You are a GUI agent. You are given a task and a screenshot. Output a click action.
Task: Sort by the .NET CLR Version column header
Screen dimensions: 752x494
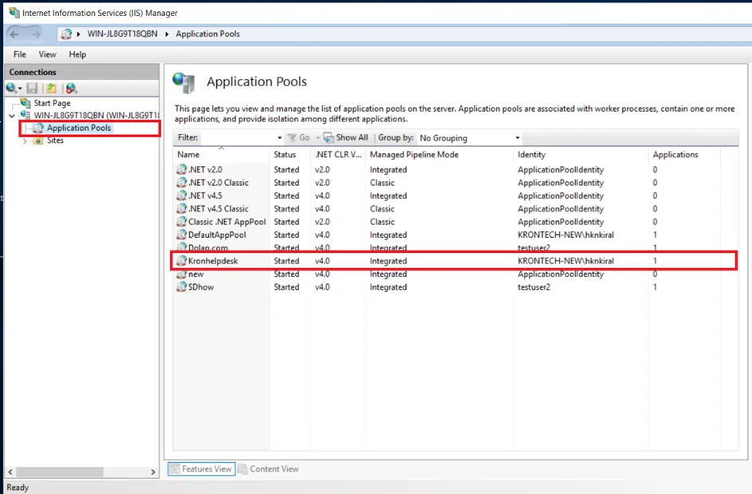coord(338,155)
